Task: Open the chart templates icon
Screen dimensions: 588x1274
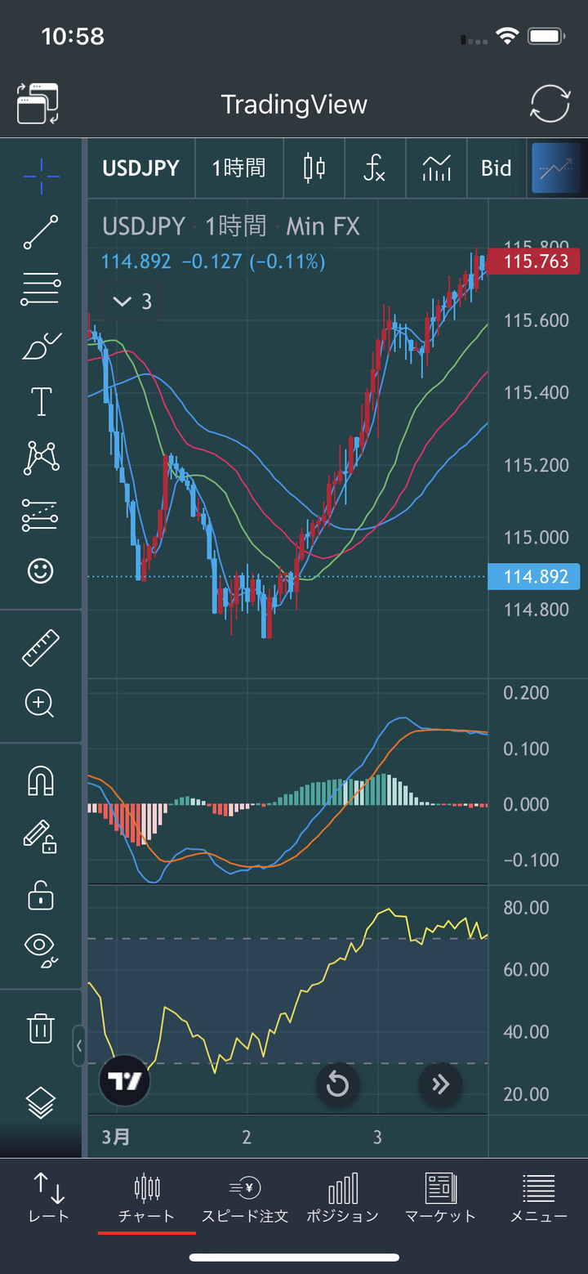Action: click(436, 168)
